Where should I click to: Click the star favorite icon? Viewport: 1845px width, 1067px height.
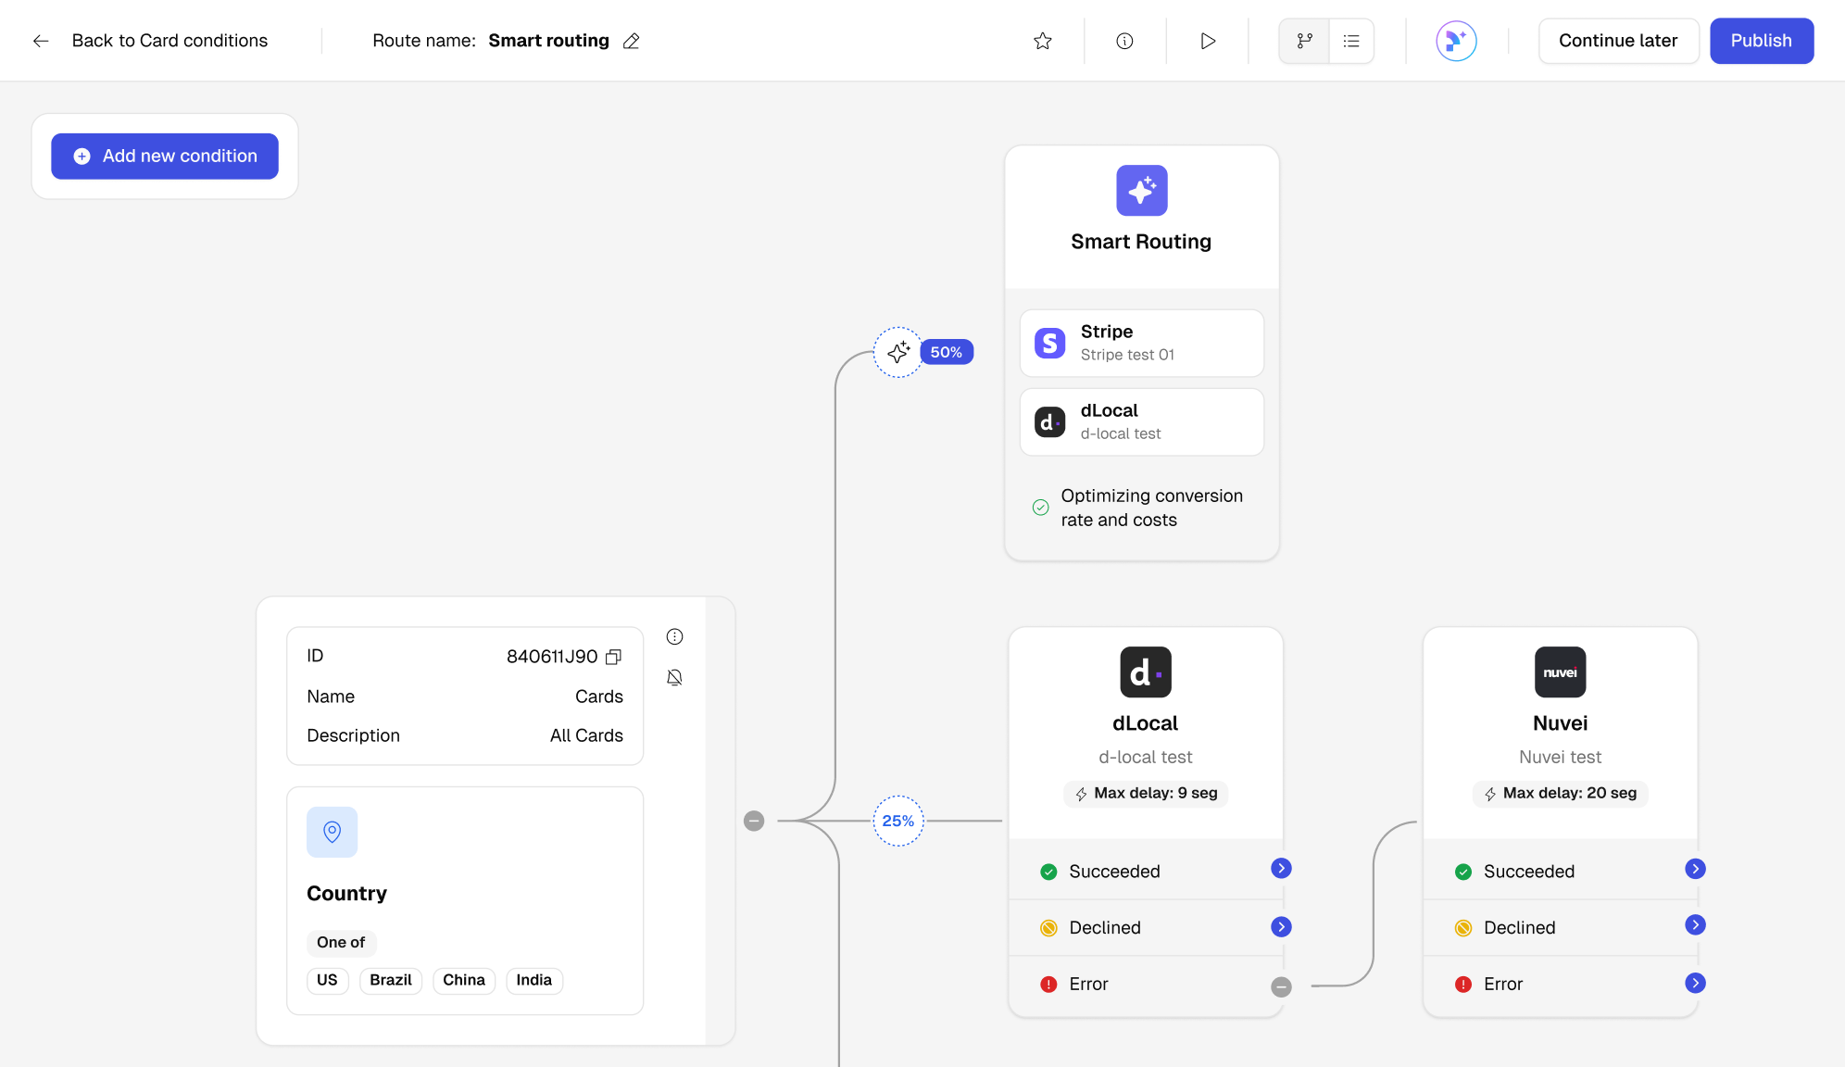click(x=1043, y=41)
